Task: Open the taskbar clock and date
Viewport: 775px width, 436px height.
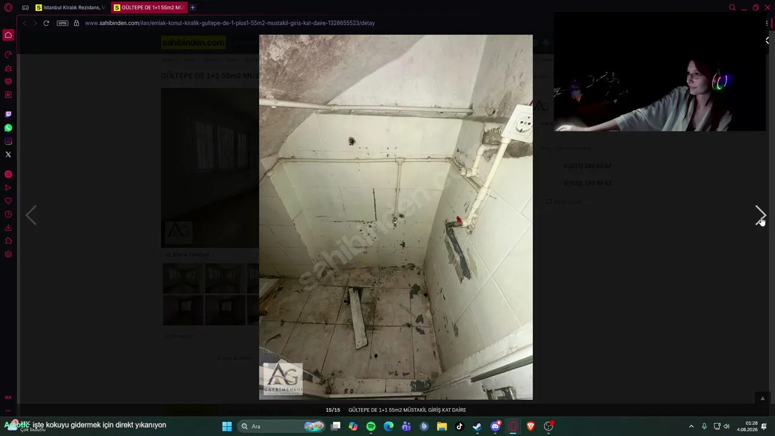Action: click(747, 426)
